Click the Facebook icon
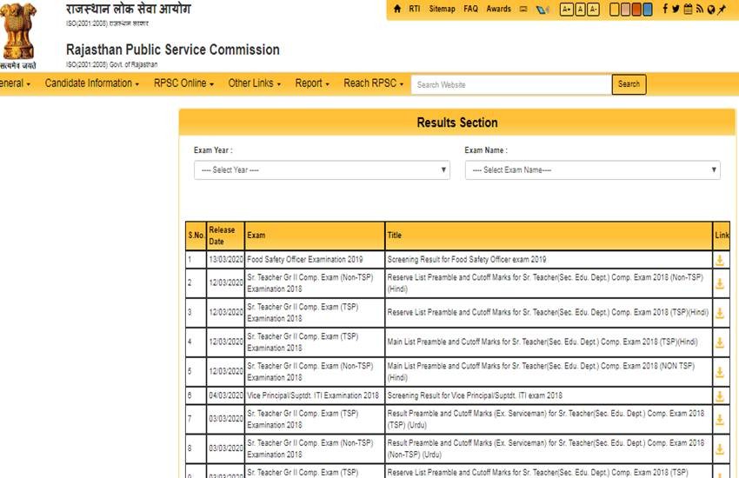 pyautogui.click(x=666, y=9)
